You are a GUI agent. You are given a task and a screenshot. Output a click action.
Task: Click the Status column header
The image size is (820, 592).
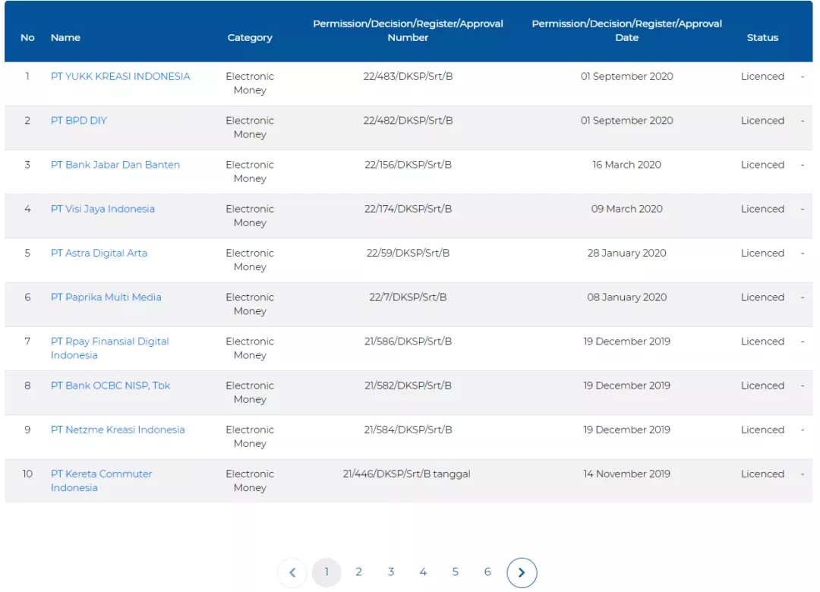click(762, 38)
